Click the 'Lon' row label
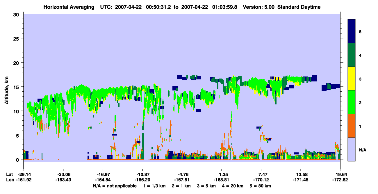The width and height of the screenshot is (378, 194). click(10, 180)
